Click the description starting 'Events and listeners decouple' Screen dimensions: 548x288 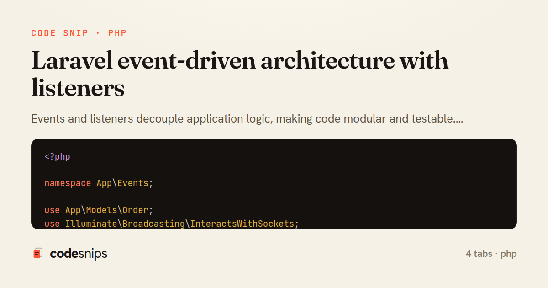pyautogui.click(x=247, y=119)
